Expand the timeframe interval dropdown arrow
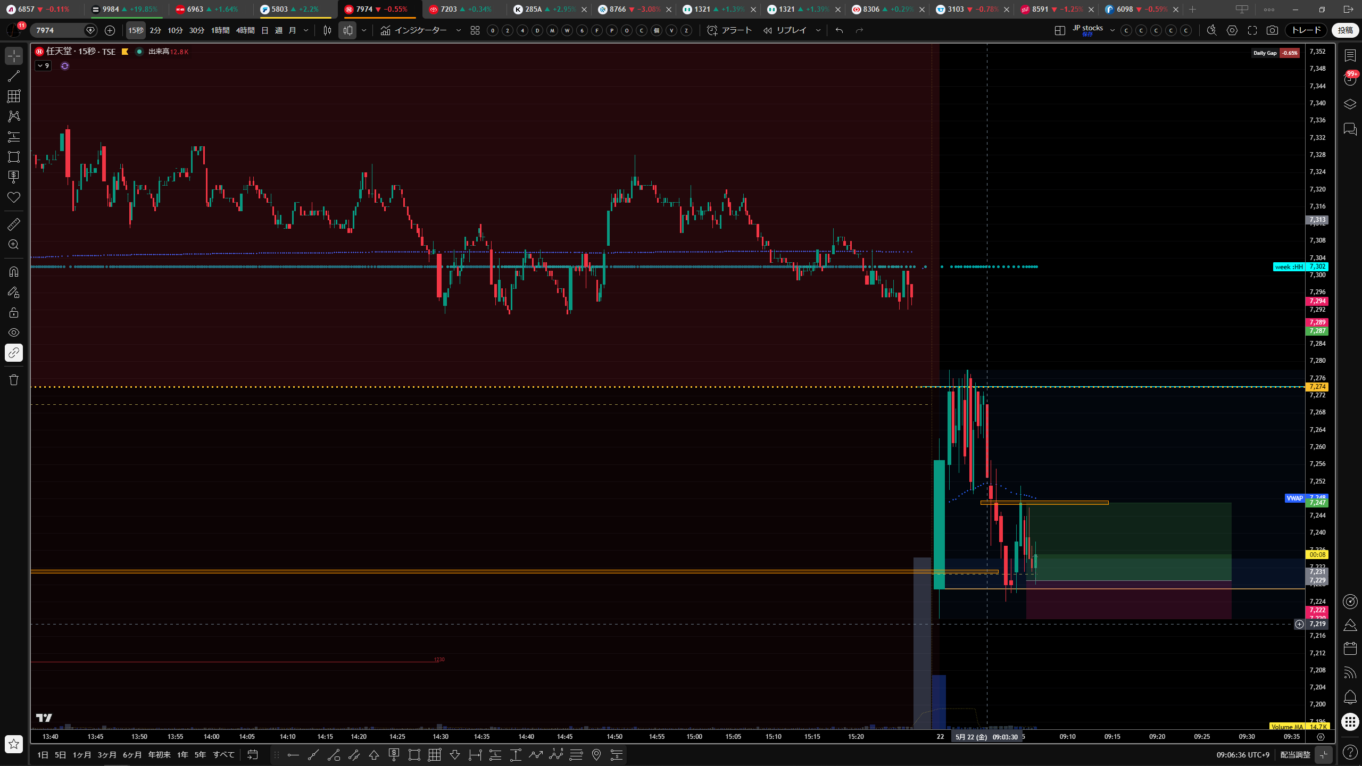 click(306, 30)
